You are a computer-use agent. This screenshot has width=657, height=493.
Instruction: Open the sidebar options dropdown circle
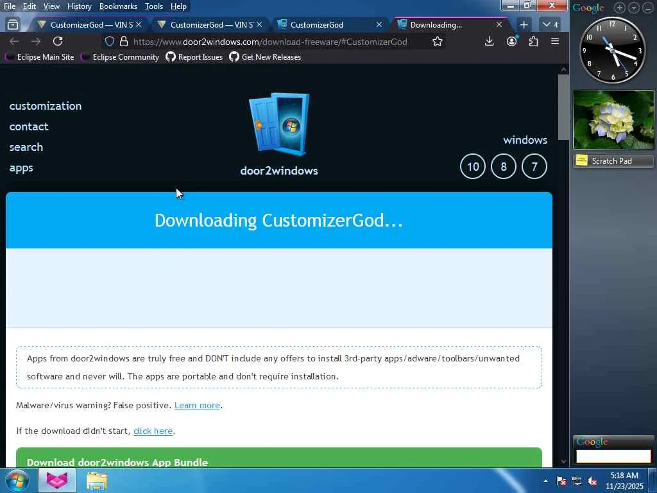(634, 8)
